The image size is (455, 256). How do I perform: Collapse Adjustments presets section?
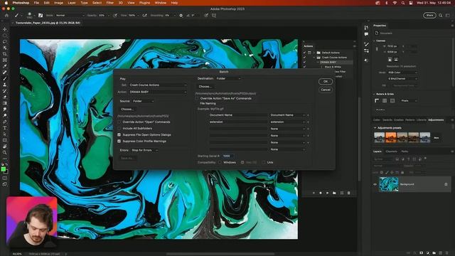click(375, 128)
